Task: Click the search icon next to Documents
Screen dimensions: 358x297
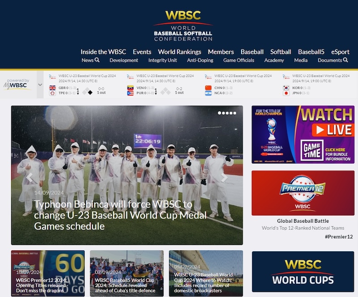Action: click(345, 60)
